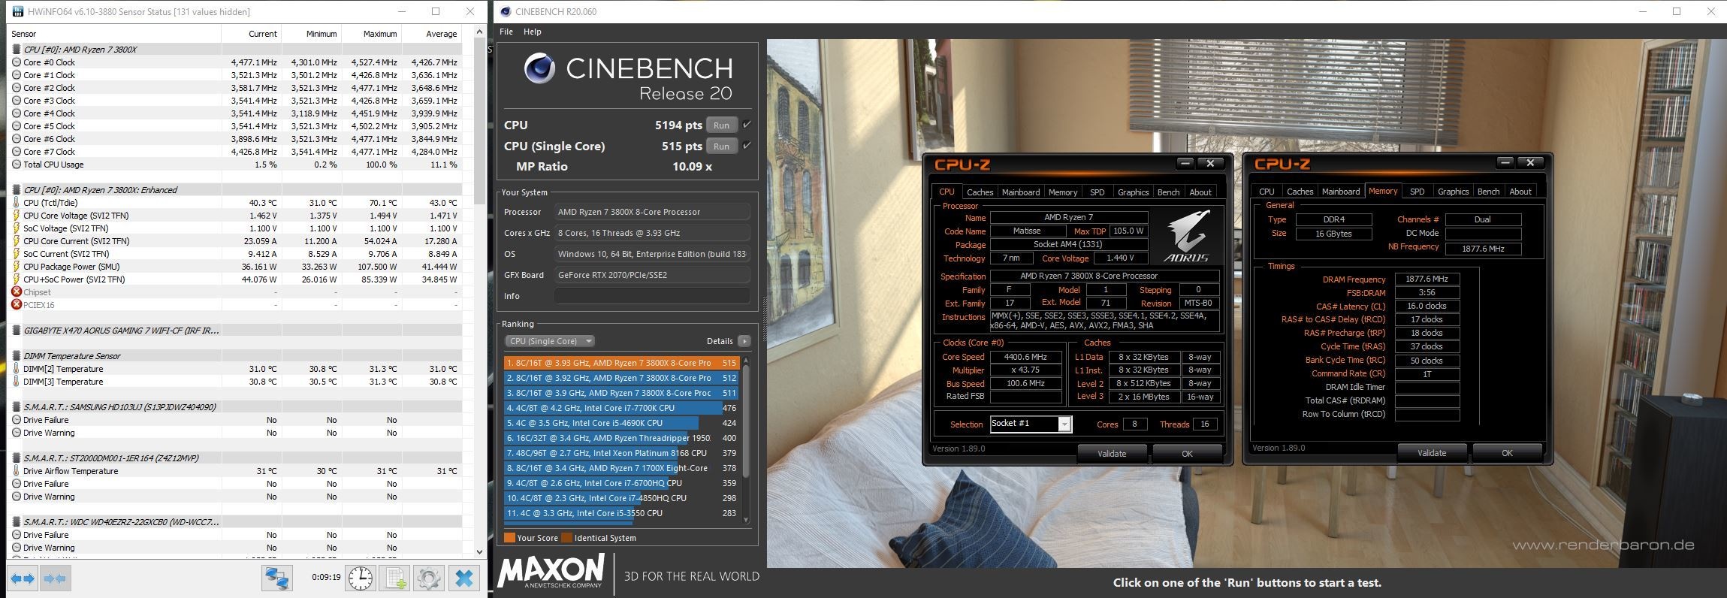Toggle the CPU test checkbox in Cinebench
The width and height of the screenshot is (1727, 598).
[x=747, y=125]
